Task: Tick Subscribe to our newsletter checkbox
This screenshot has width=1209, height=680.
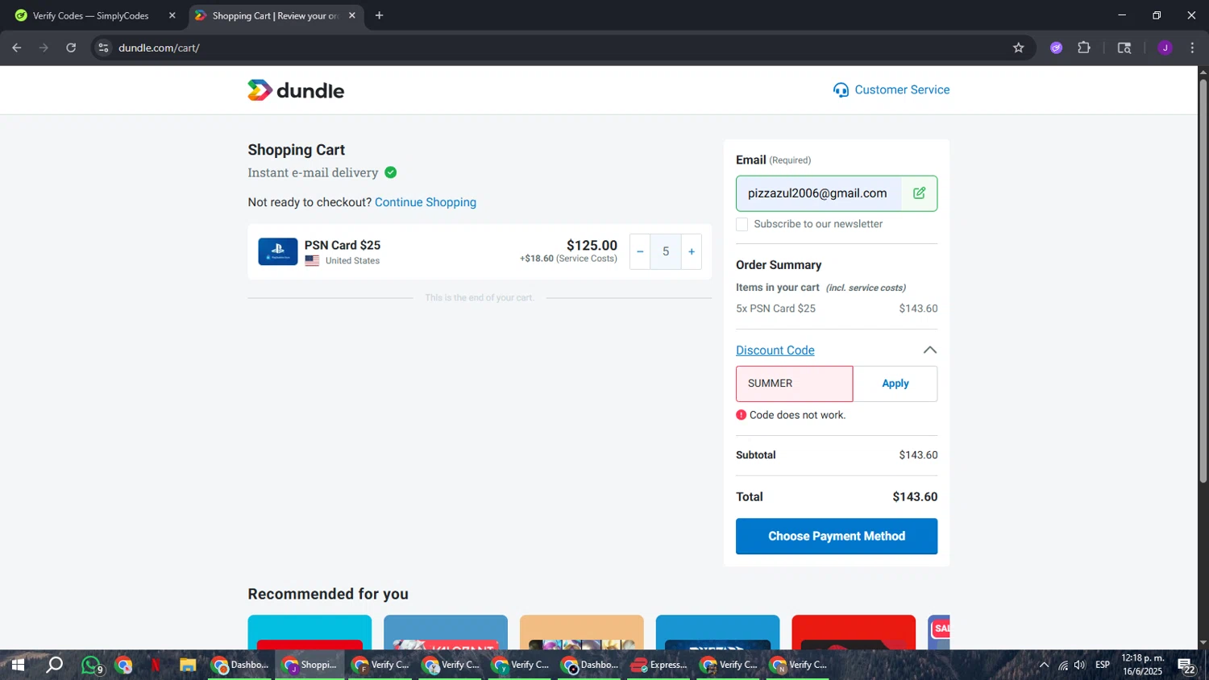Action: [x=742, y=224]
